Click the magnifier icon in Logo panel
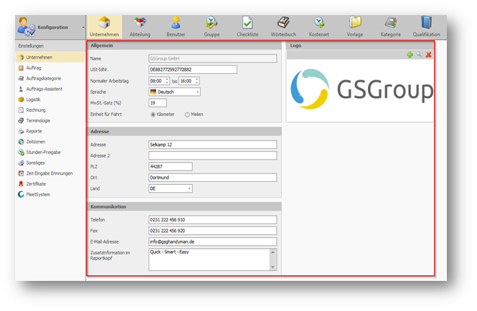Viewport: 477px width, 311px height. 419,54
